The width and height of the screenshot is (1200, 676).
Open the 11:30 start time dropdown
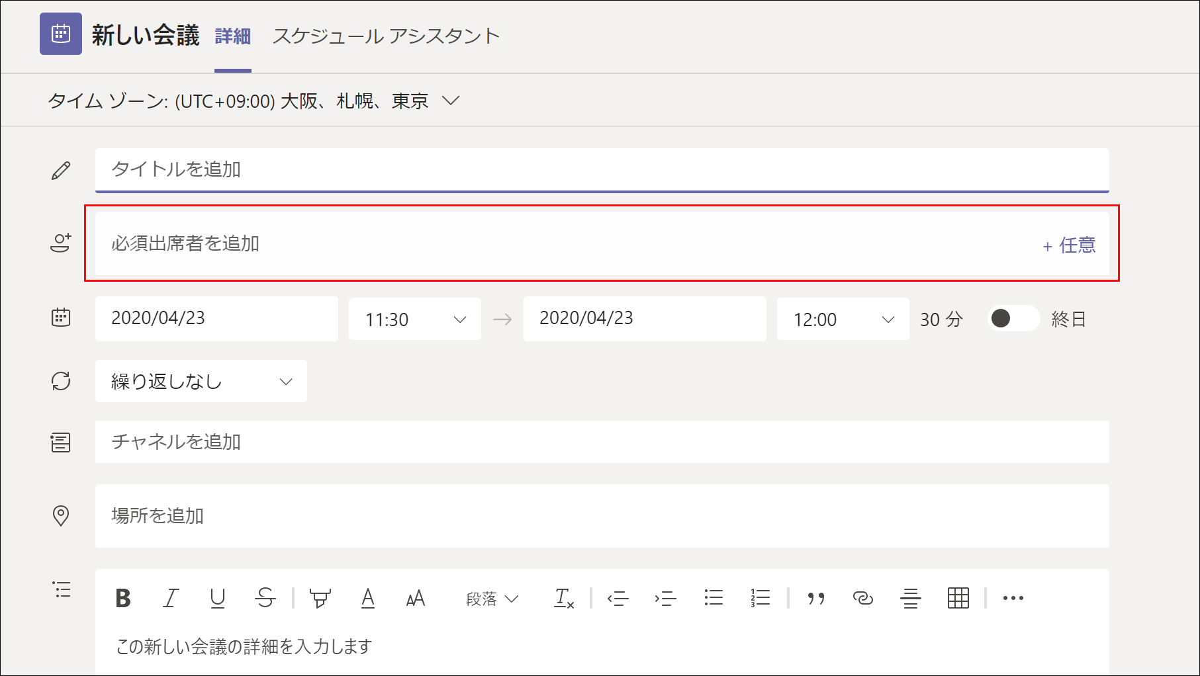click(x=415, y=319)
